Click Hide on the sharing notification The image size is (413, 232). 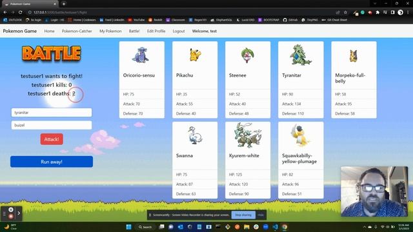[261, 215]
